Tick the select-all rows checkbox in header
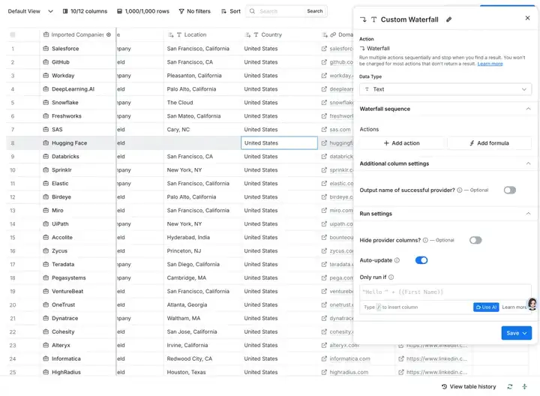The width and height of the screenshot is (540, 396). pos(13,34)
